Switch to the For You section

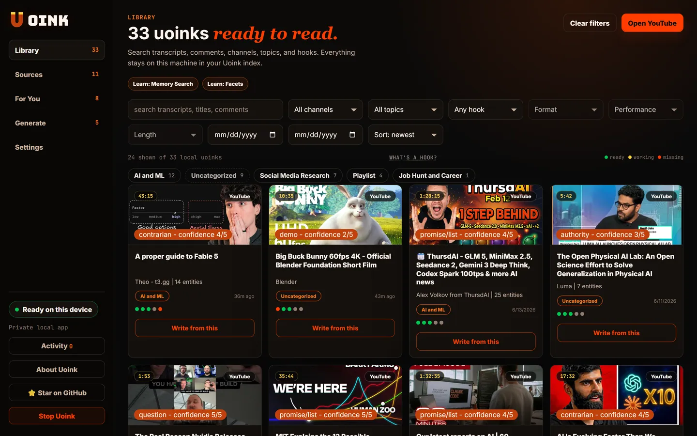(x=57, y=98)
